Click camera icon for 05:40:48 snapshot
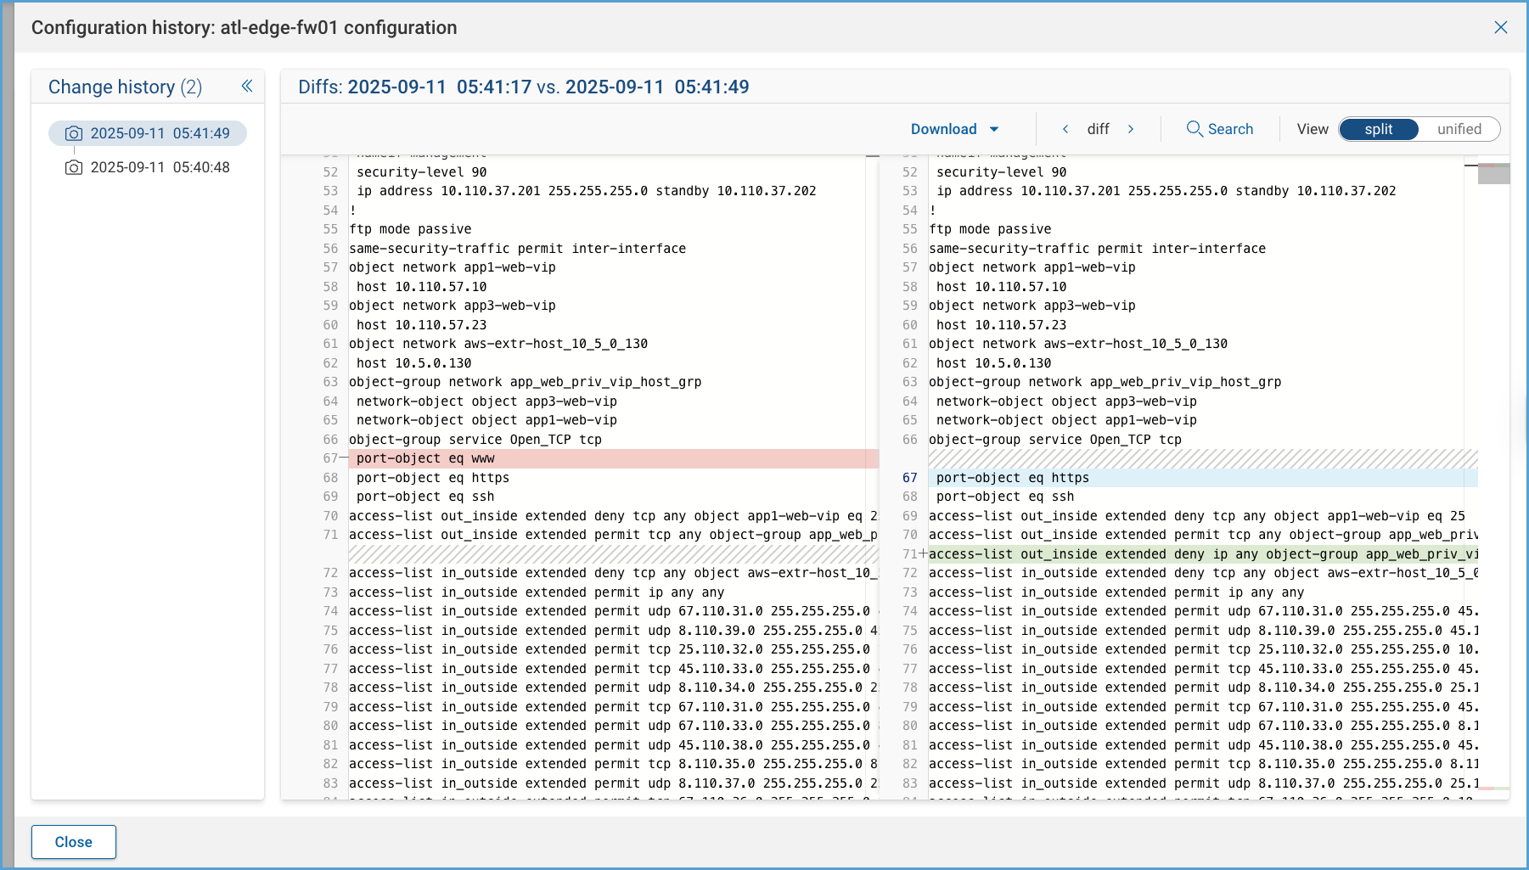 point(74,167)
